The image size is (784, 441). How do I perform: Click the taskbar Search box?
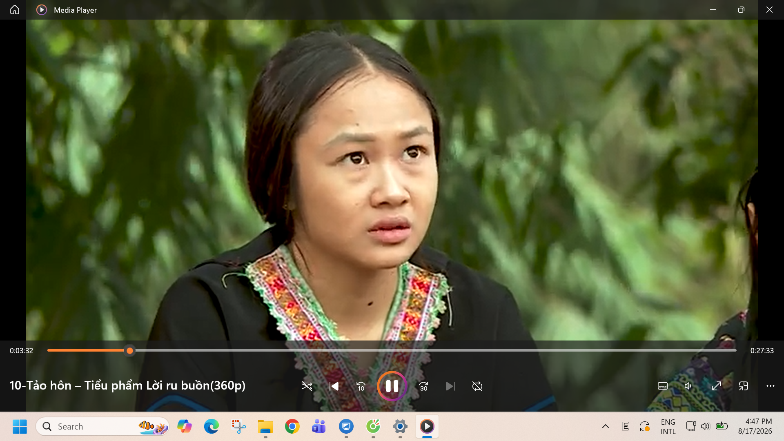point(102,426)
